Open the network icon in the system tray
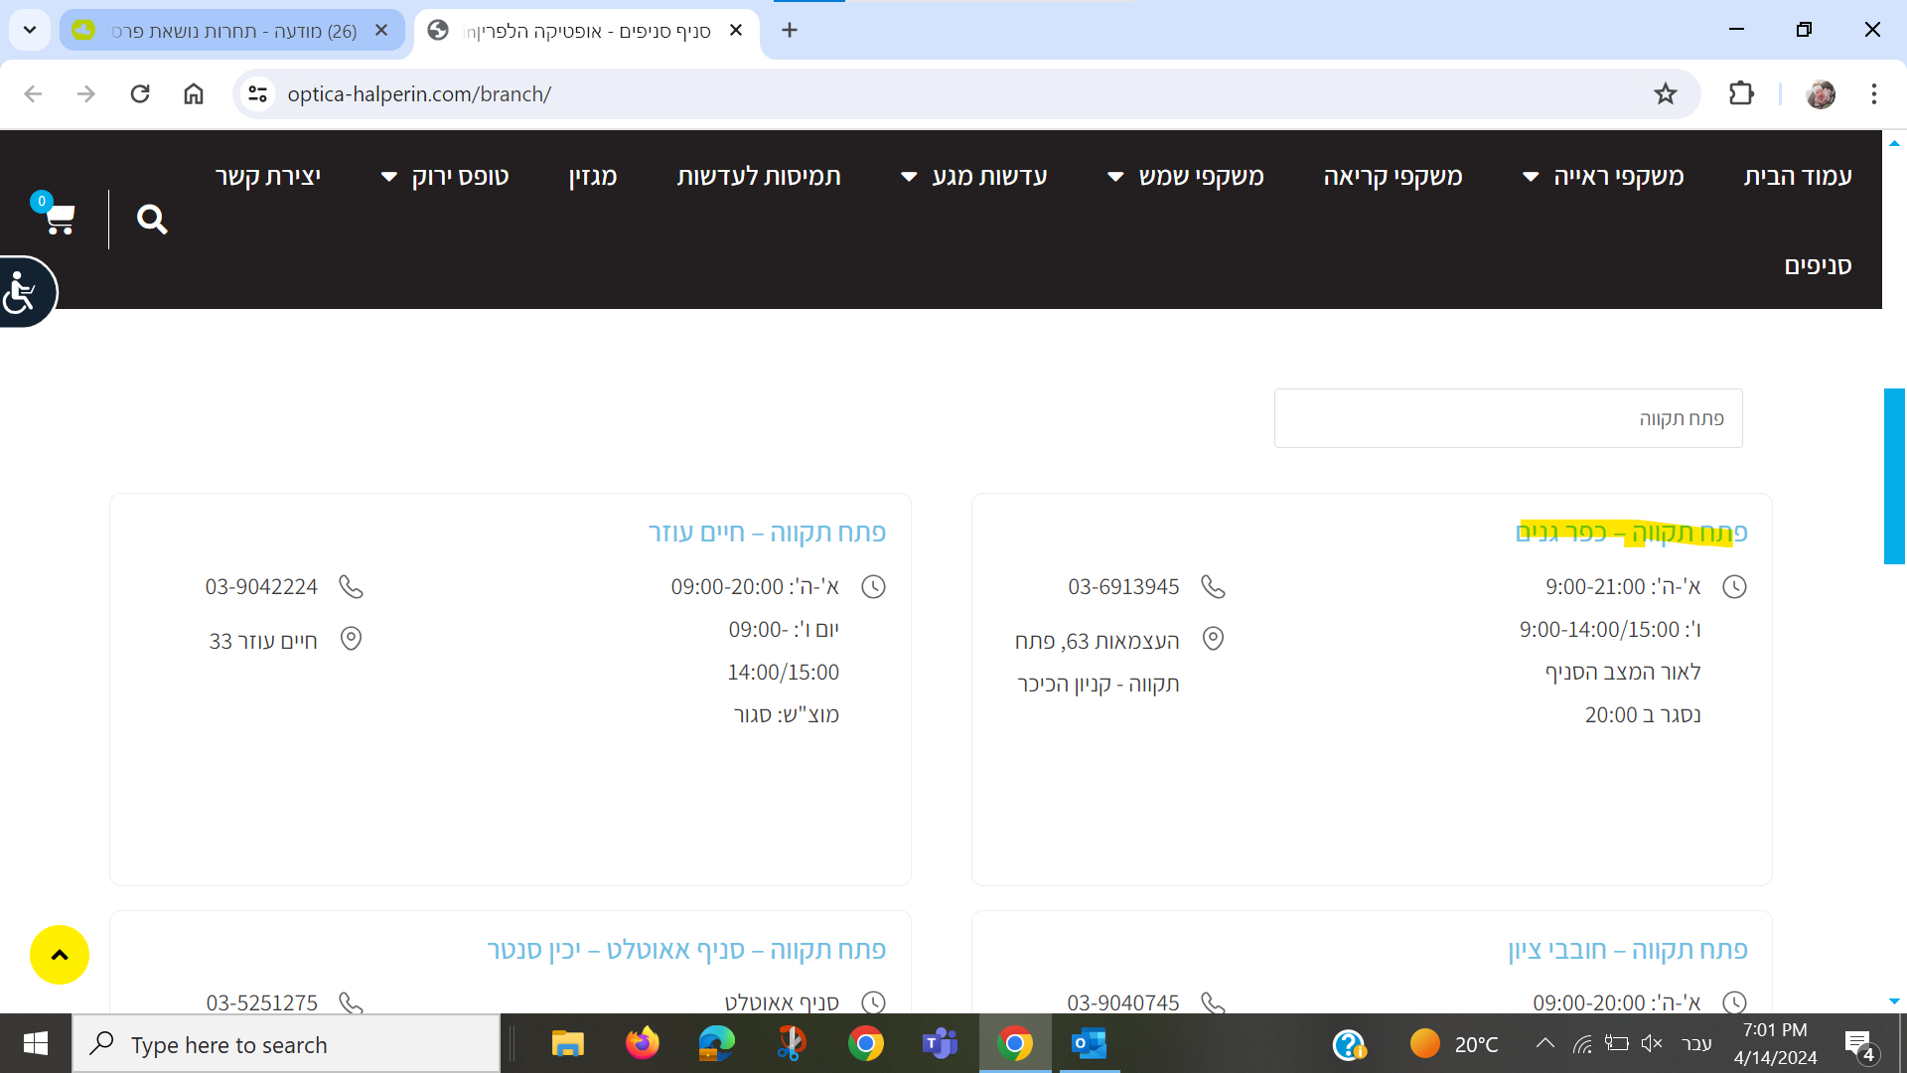 click(1582, 1043)
